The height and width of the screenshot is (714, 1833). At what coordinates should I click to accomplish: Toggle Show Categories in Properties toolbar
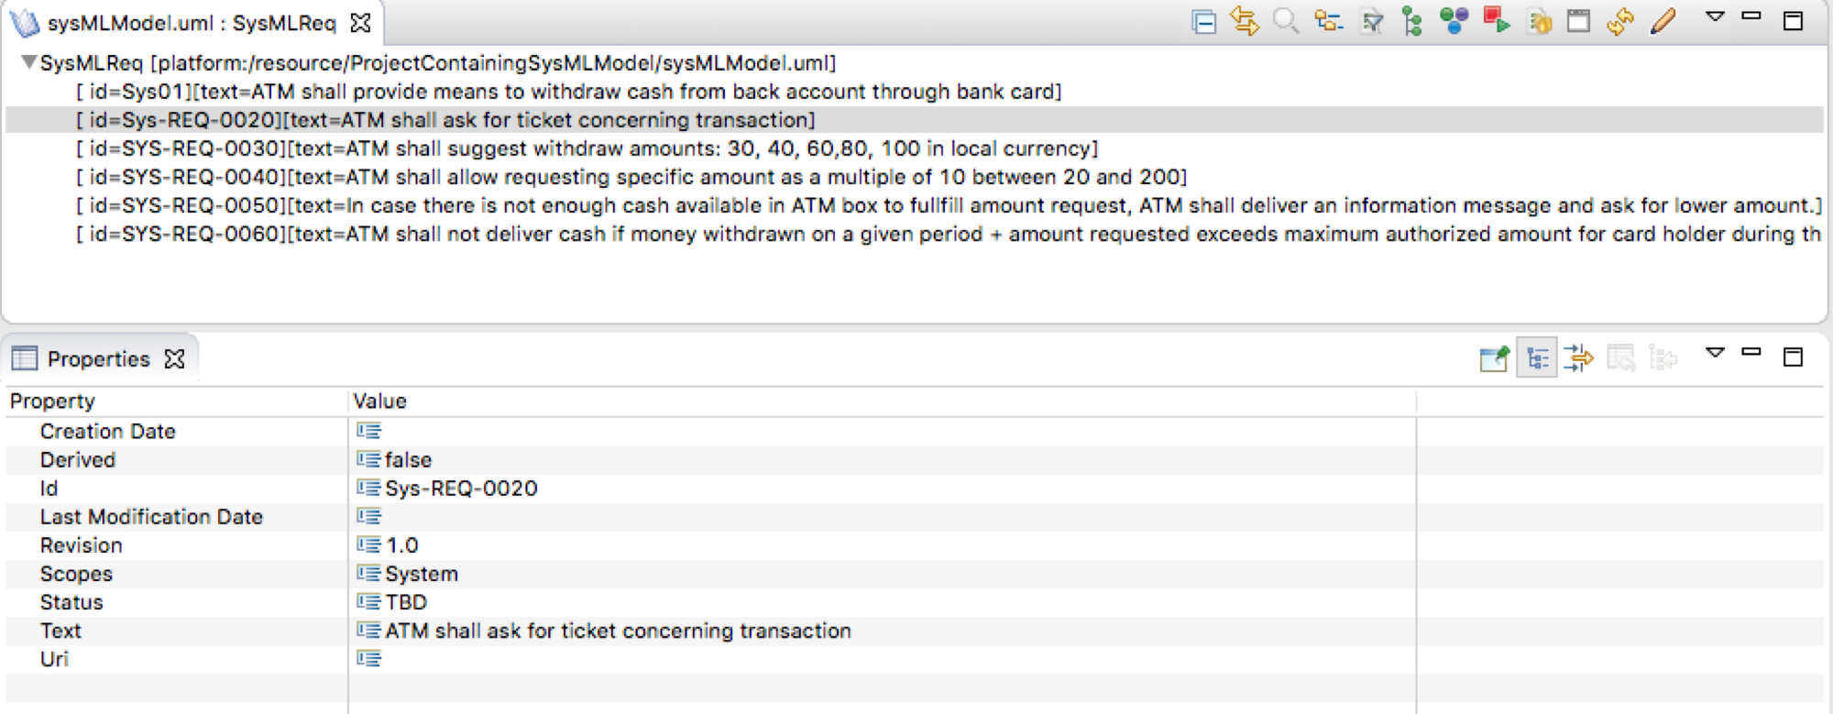pos(1537,357)
